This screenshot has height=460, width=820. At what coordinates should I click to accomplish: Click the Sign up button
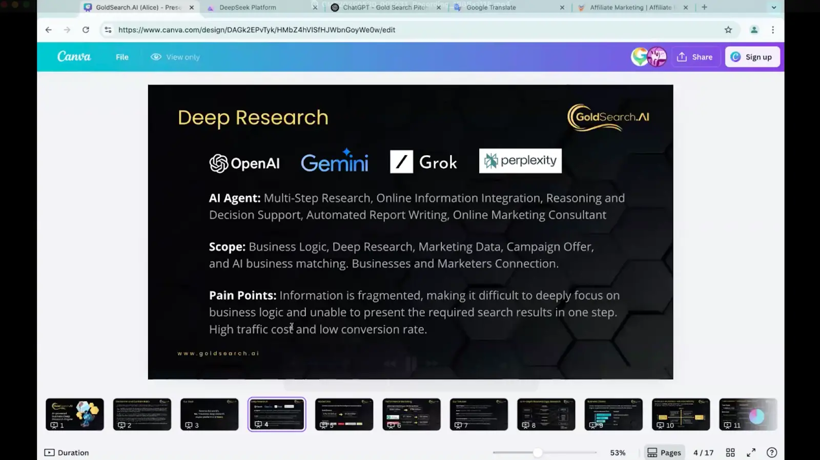(x=752, y=57)
